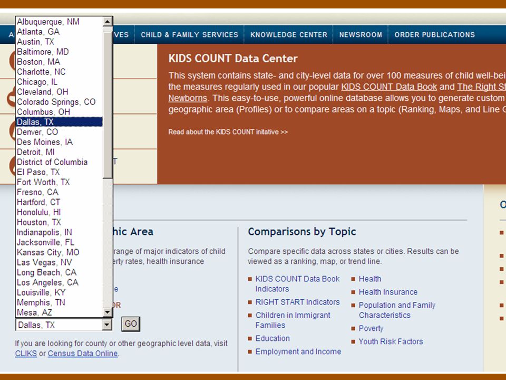The width and height of the screenshot is (506, 380).
Task: Open the Education topic link
Action: [273, 338]
